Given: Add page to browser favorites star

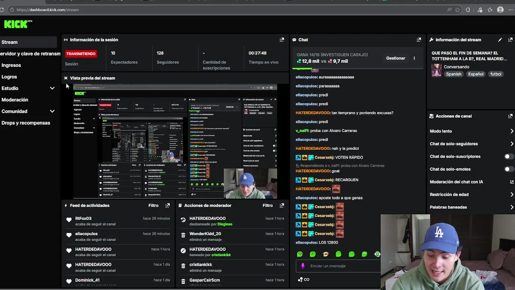Looking at the screenshot, I should (457, 10).
